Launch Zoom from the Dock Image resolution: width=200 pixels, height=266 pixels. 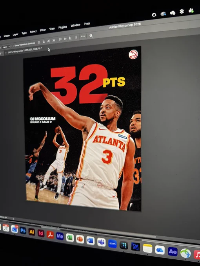(113, 244)
